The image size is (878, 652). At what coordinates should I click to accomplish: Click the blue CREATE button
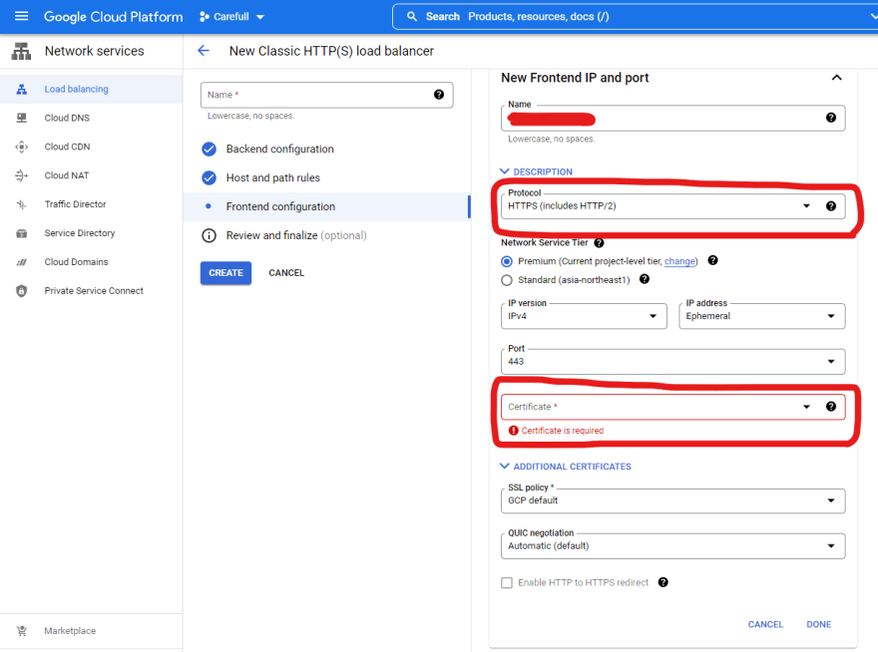point(225,272)
